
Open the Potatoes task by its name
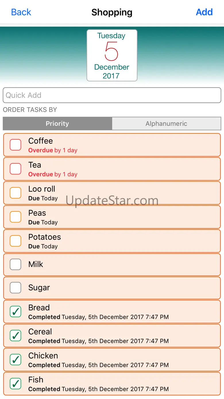pos(45,237)
